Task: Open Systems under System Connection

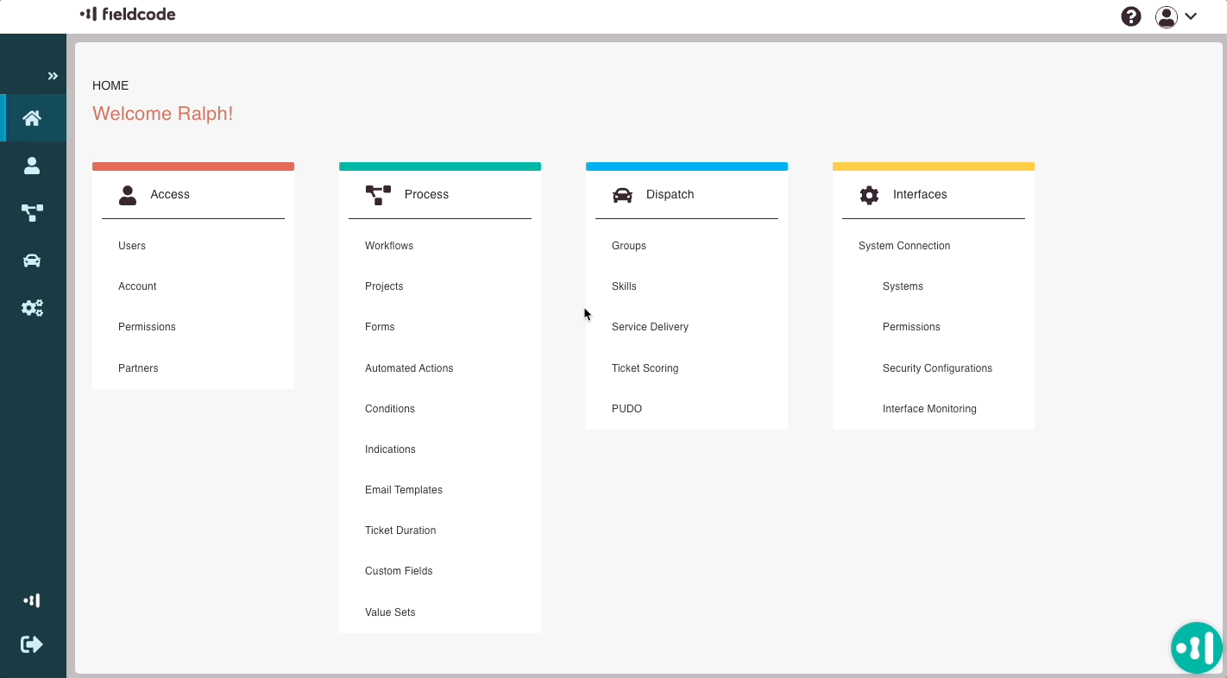Action: pos(903,286)
